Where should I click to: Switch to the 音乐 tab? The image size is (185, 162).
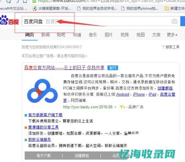[93, 35]
